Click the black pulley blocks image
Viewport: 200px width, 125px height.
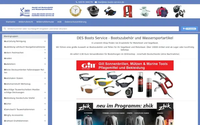point(179,11)
